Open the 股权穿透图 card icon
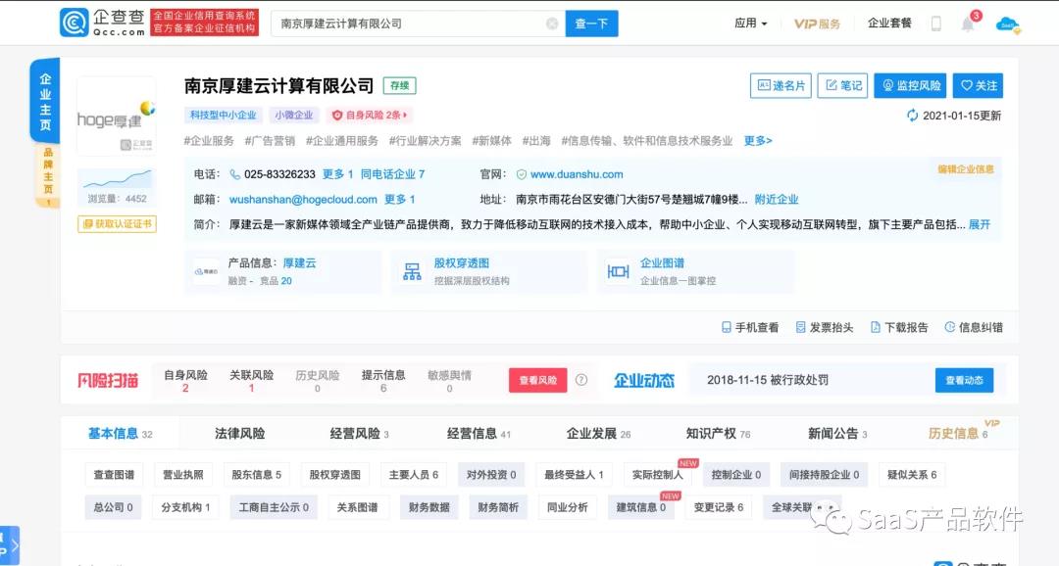Image resolution: width=1059 pixels, height=566 pixels. tap(412, 271)
